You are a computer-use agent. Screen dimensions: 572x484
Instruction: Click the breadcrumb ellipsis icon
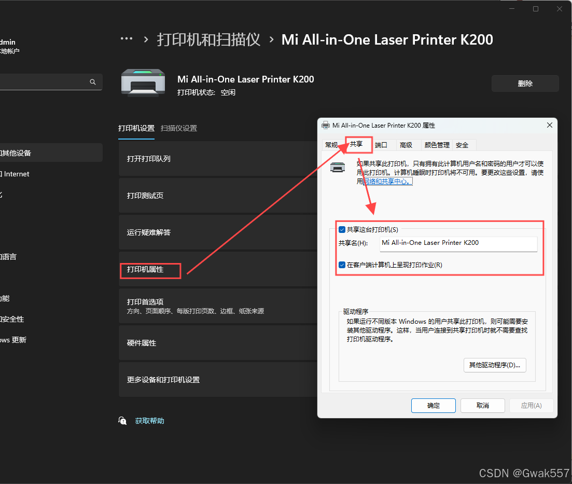point(126,39)
